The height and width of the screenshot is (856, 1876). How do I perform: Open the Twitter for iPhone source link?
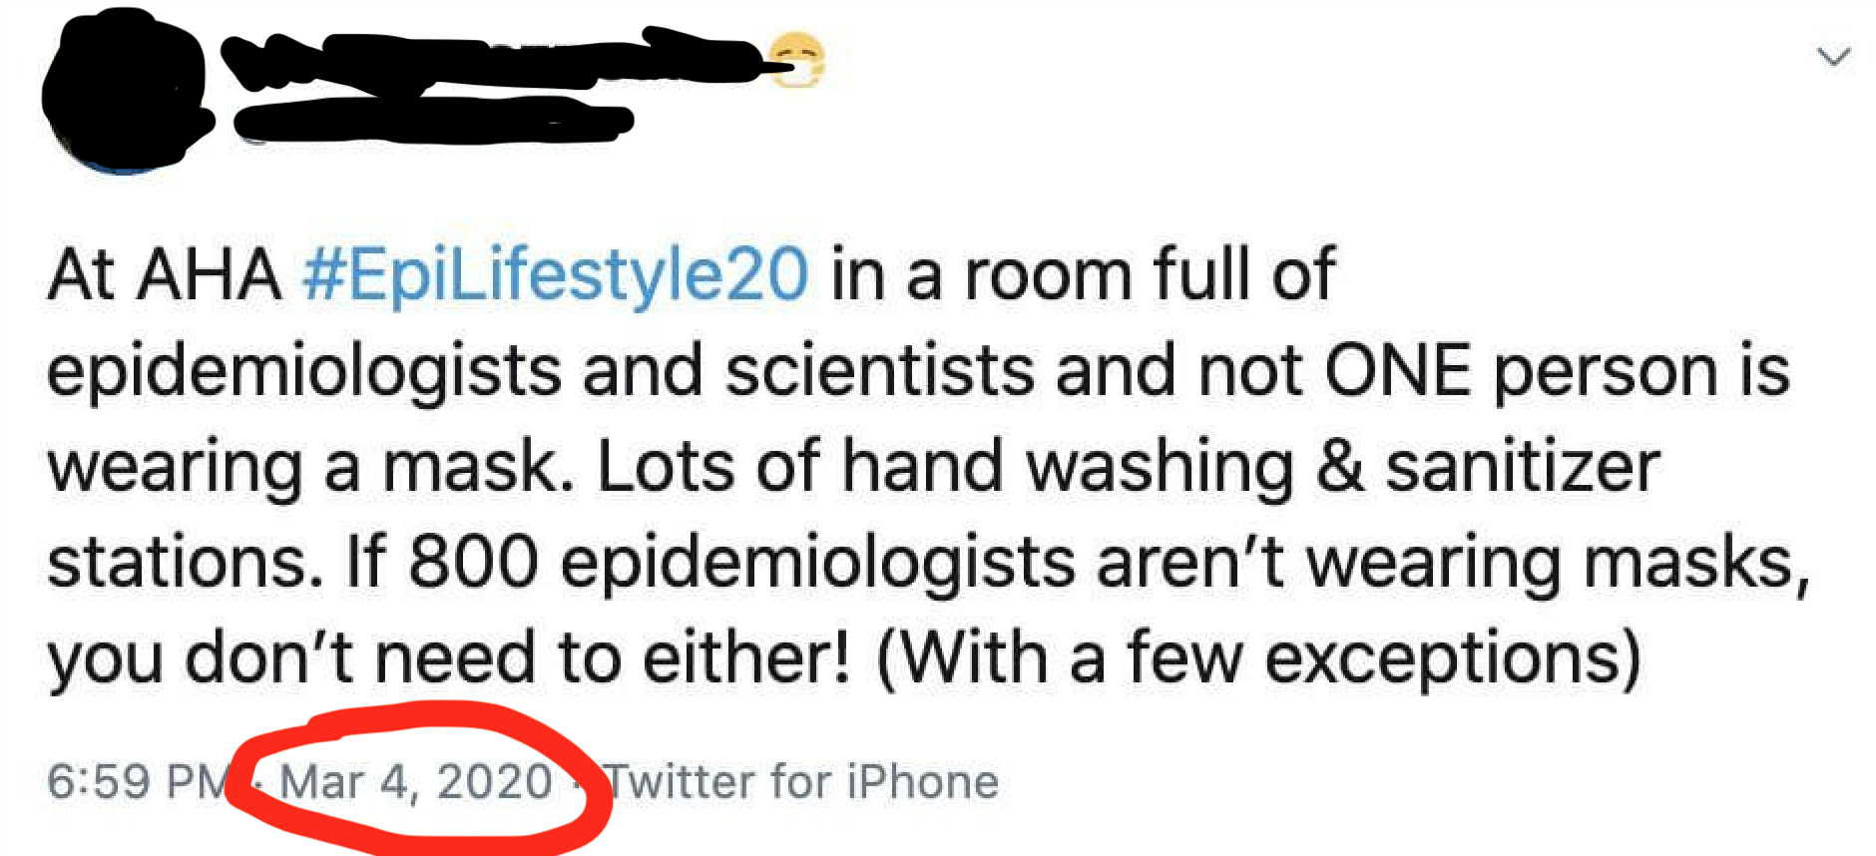click(x=802, y=781)
